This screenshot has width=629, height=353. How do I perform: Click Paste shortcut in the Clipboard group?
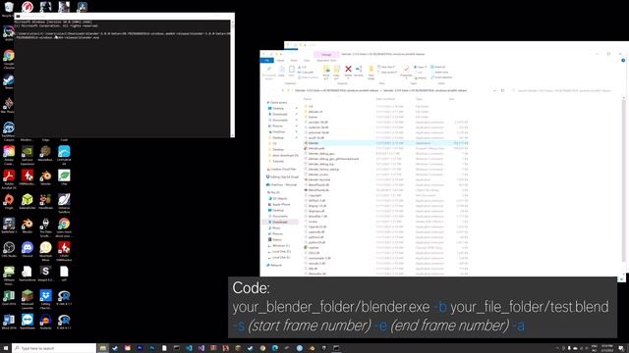click(x=308, y=77)
